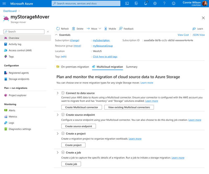Collapse the sidebar with double chevron

[48, 31]
